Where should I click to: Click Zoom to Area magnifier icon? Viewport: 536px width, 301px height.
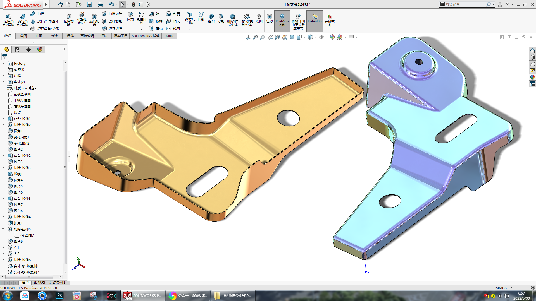(x=263, y=37)
